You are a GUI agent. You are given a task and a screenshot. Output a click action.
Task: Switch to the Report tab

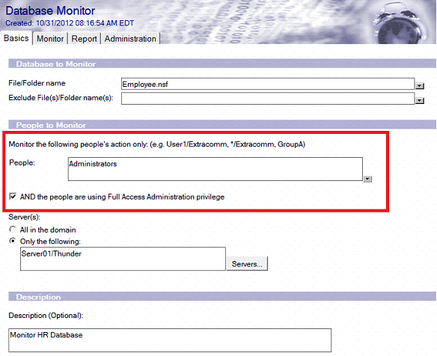click(x=84, y=39)
